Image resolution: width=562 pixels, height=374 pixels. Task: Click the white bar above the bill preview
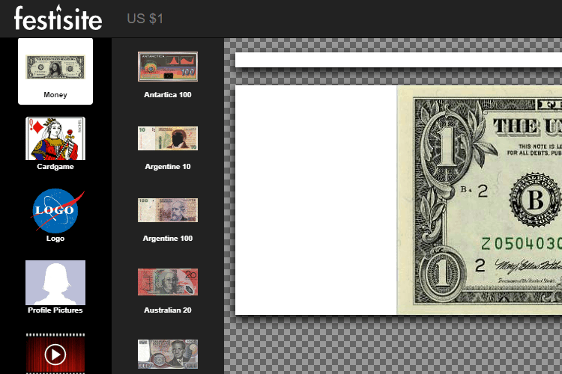[x=399, y=60]
